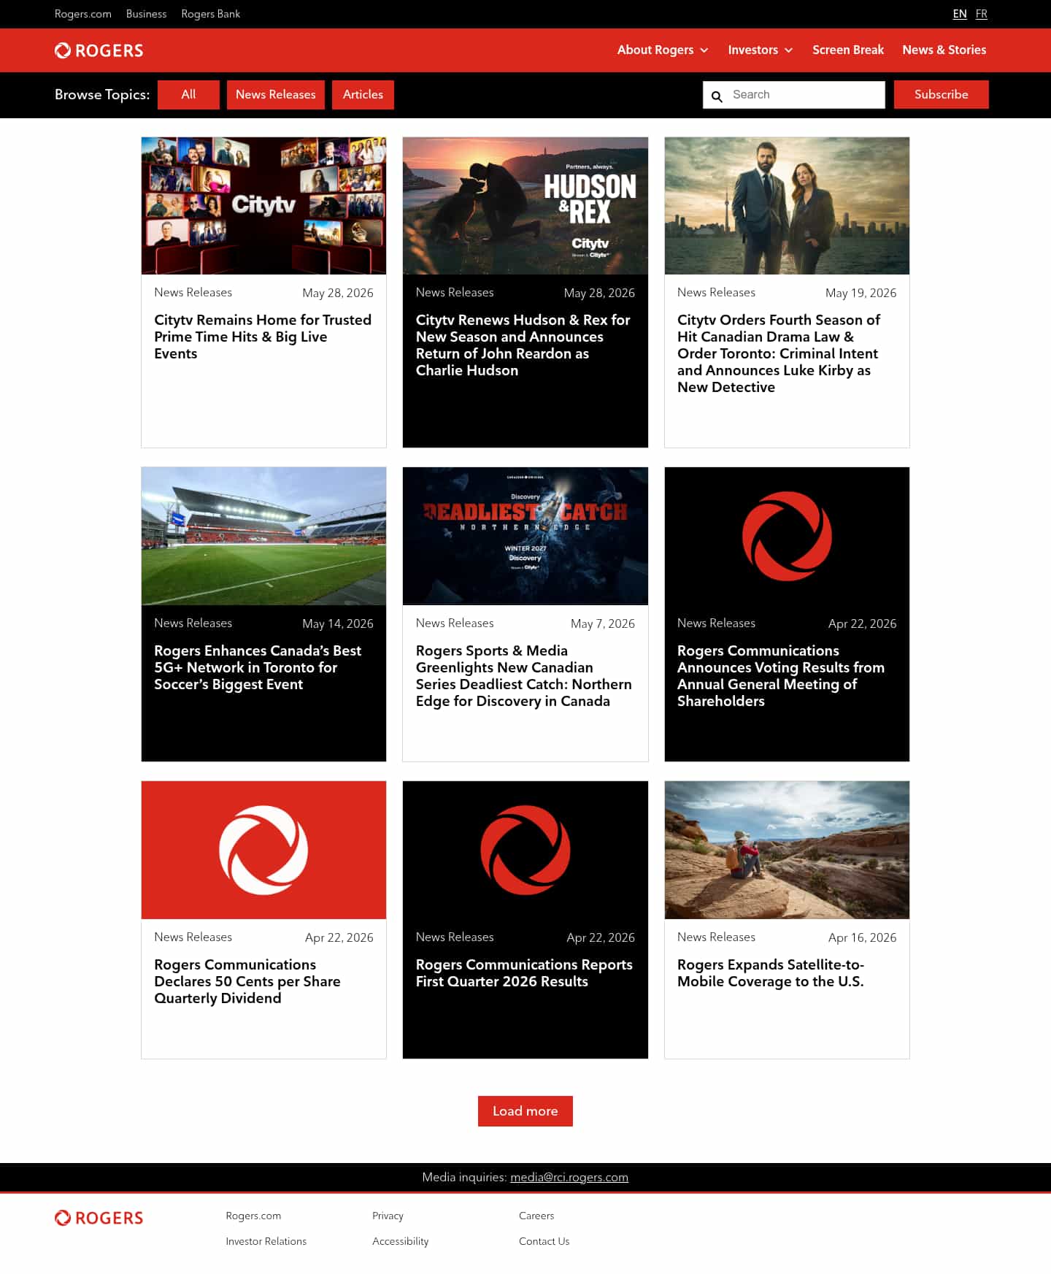
Task: Click the Rogers logo in the footer
Action: tap(99, 1218)
